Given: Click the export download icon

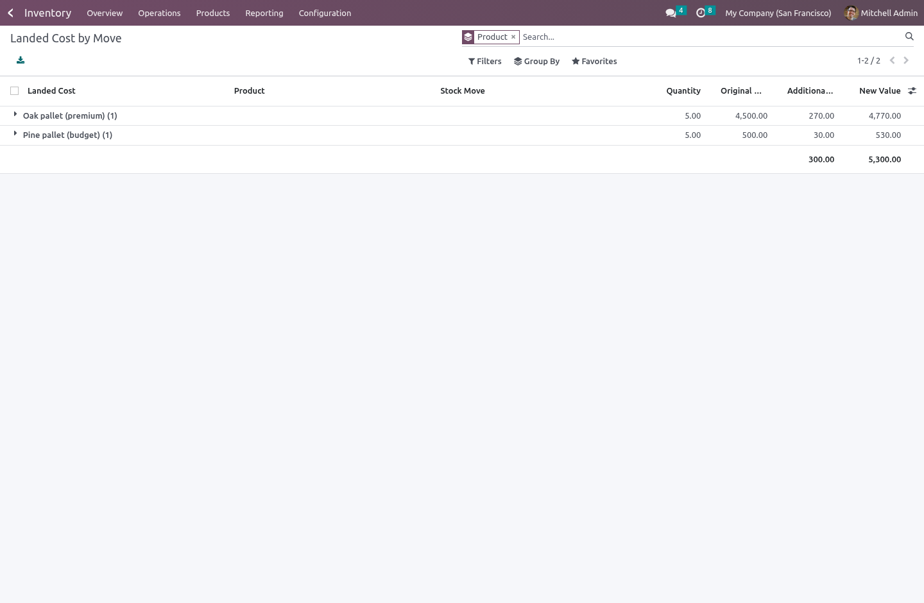Looking at the screenshot, I should pos(21,60).
